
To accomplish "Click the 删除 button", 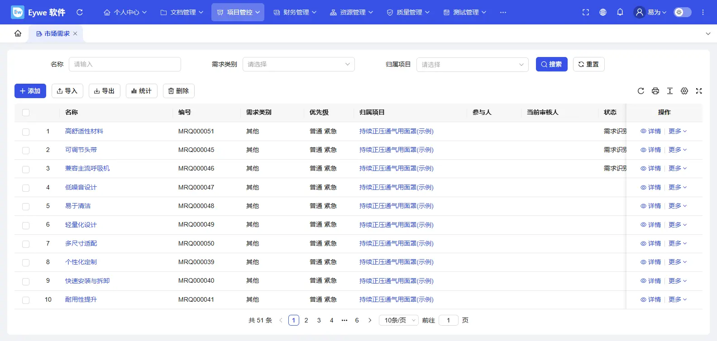I will pyautogui.click(x=179, y=91).
